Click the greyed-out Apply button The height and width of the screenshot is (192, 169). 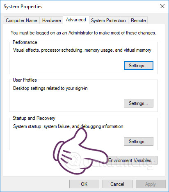coord(151,184)
